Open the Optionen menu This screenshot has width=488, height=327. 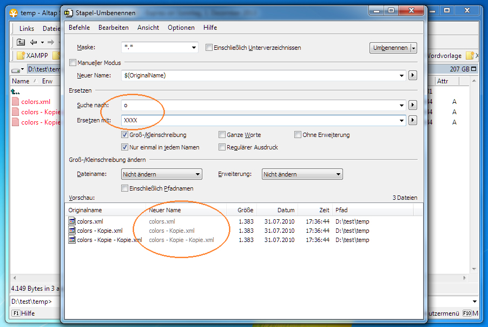[181, 28]
